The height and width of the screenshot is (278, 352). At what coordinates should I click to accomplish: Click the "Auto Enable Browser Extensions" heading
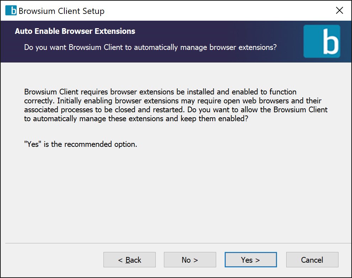click(x=75, y=31)
